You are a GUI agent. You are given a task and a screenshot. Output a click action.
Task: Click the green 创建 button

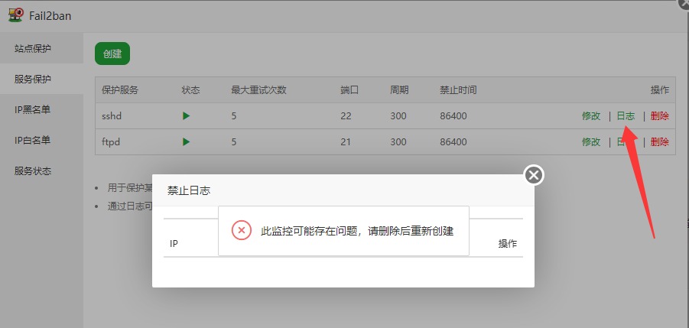click(x=112, y=54)
